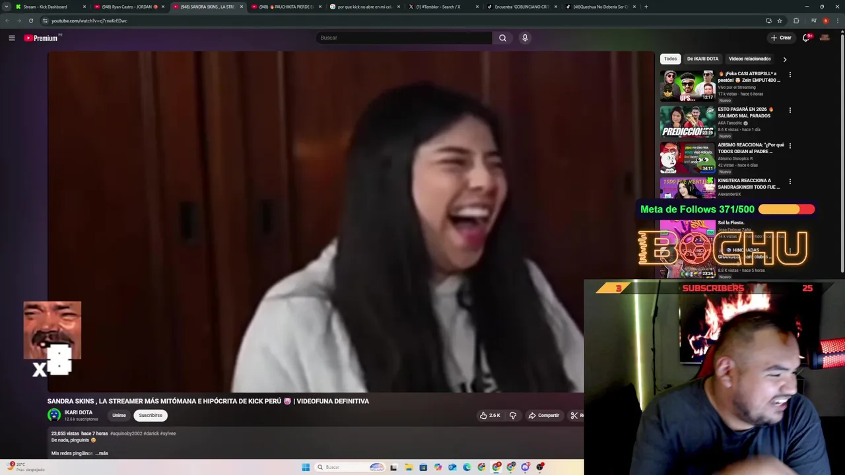845x475 pixels.
Task: Open KINGTEKA REACCIONA A SANDRASKINS title
Action: (749, 183)
